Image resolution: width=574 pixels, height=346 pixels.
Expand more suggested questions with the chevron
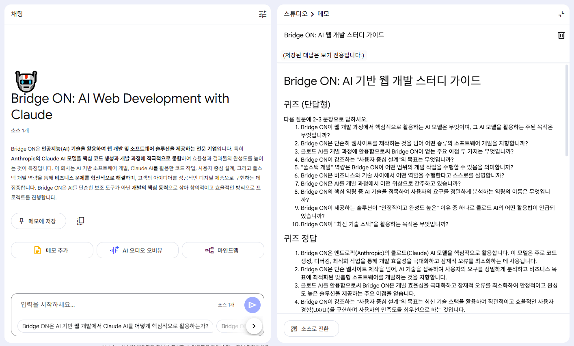(254, 326)
